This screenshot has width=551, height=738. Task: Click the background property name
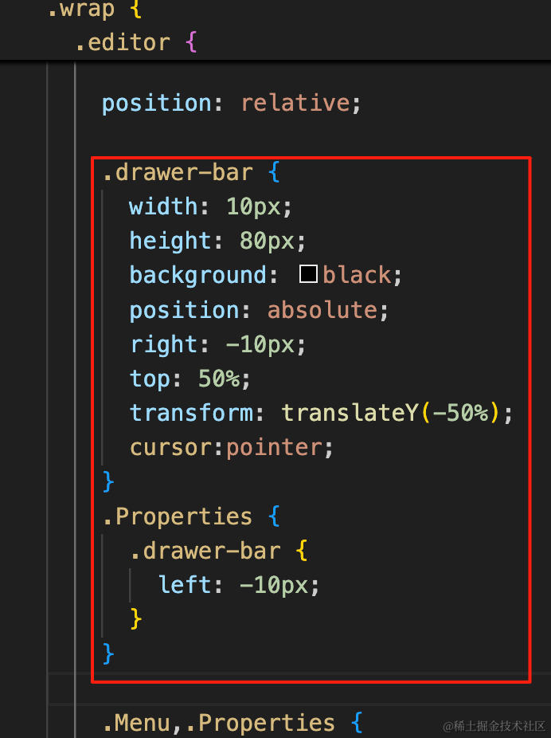pyautogui.click(x=198, y=275)
